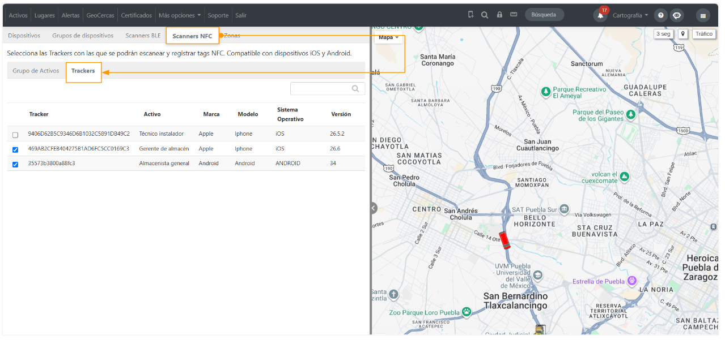This screenshot has width=725, height=344.
Task: Click the Estrella de Puebla purple marker
Action: [631, 281]
